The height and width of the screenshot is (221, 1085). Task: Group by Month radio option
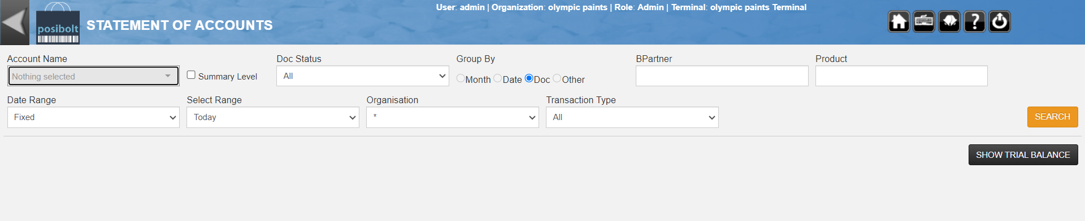[x=461, y=78]
